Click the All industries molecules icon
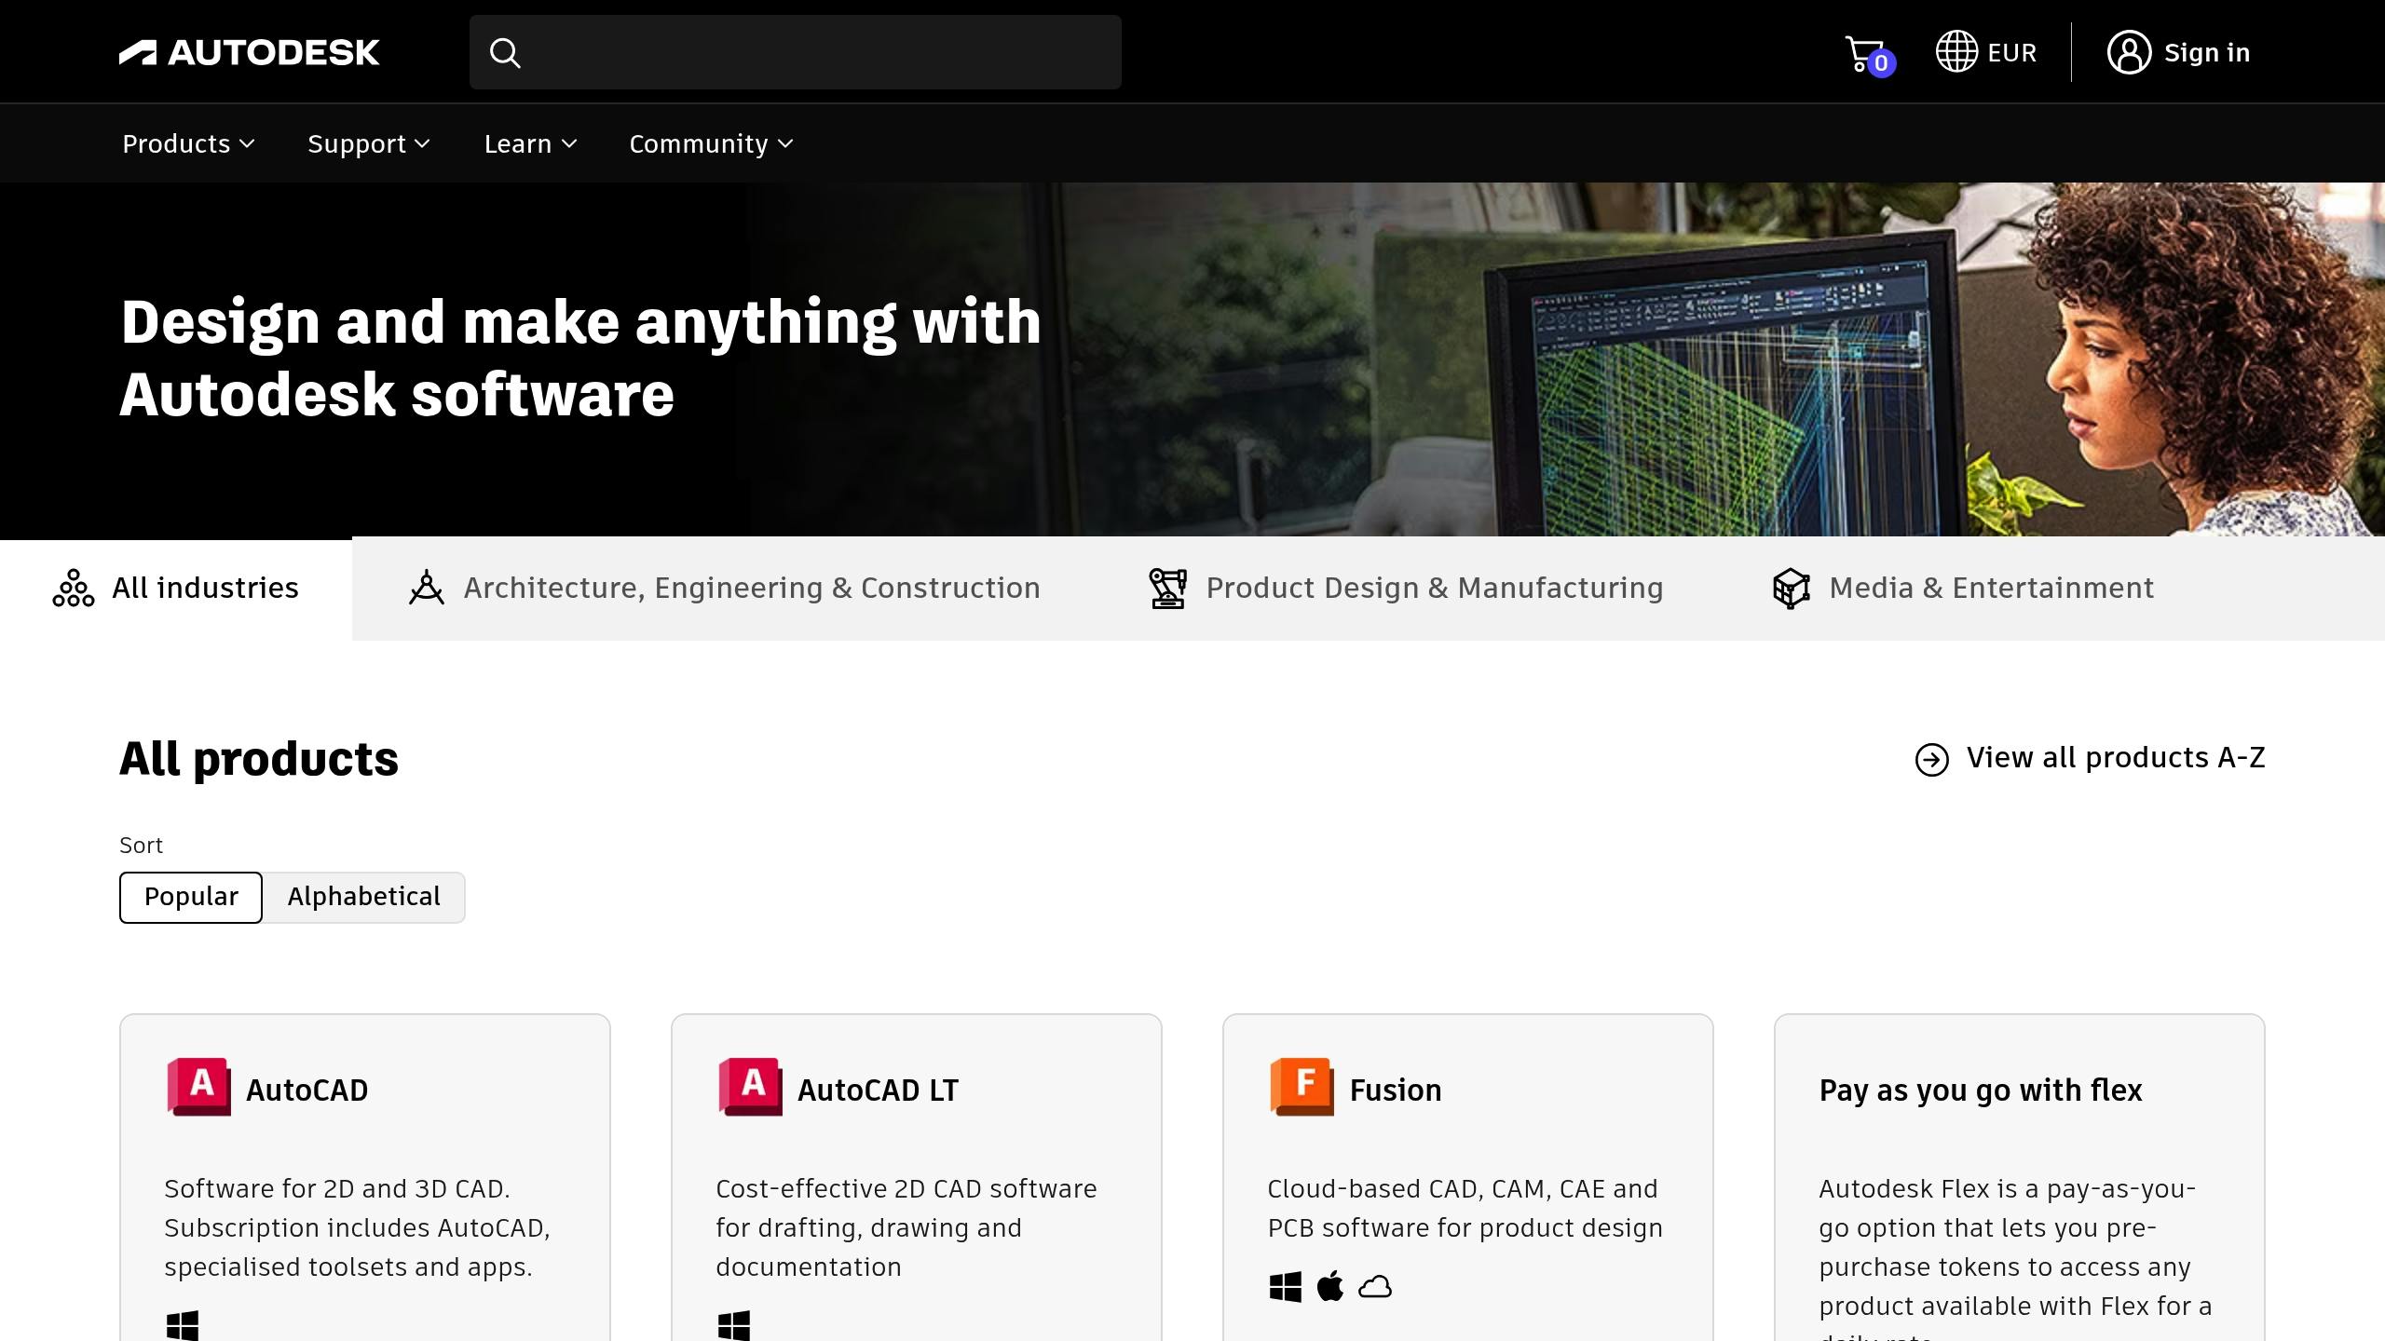Screen dimensions: 2385x1341 pos(74,589)
